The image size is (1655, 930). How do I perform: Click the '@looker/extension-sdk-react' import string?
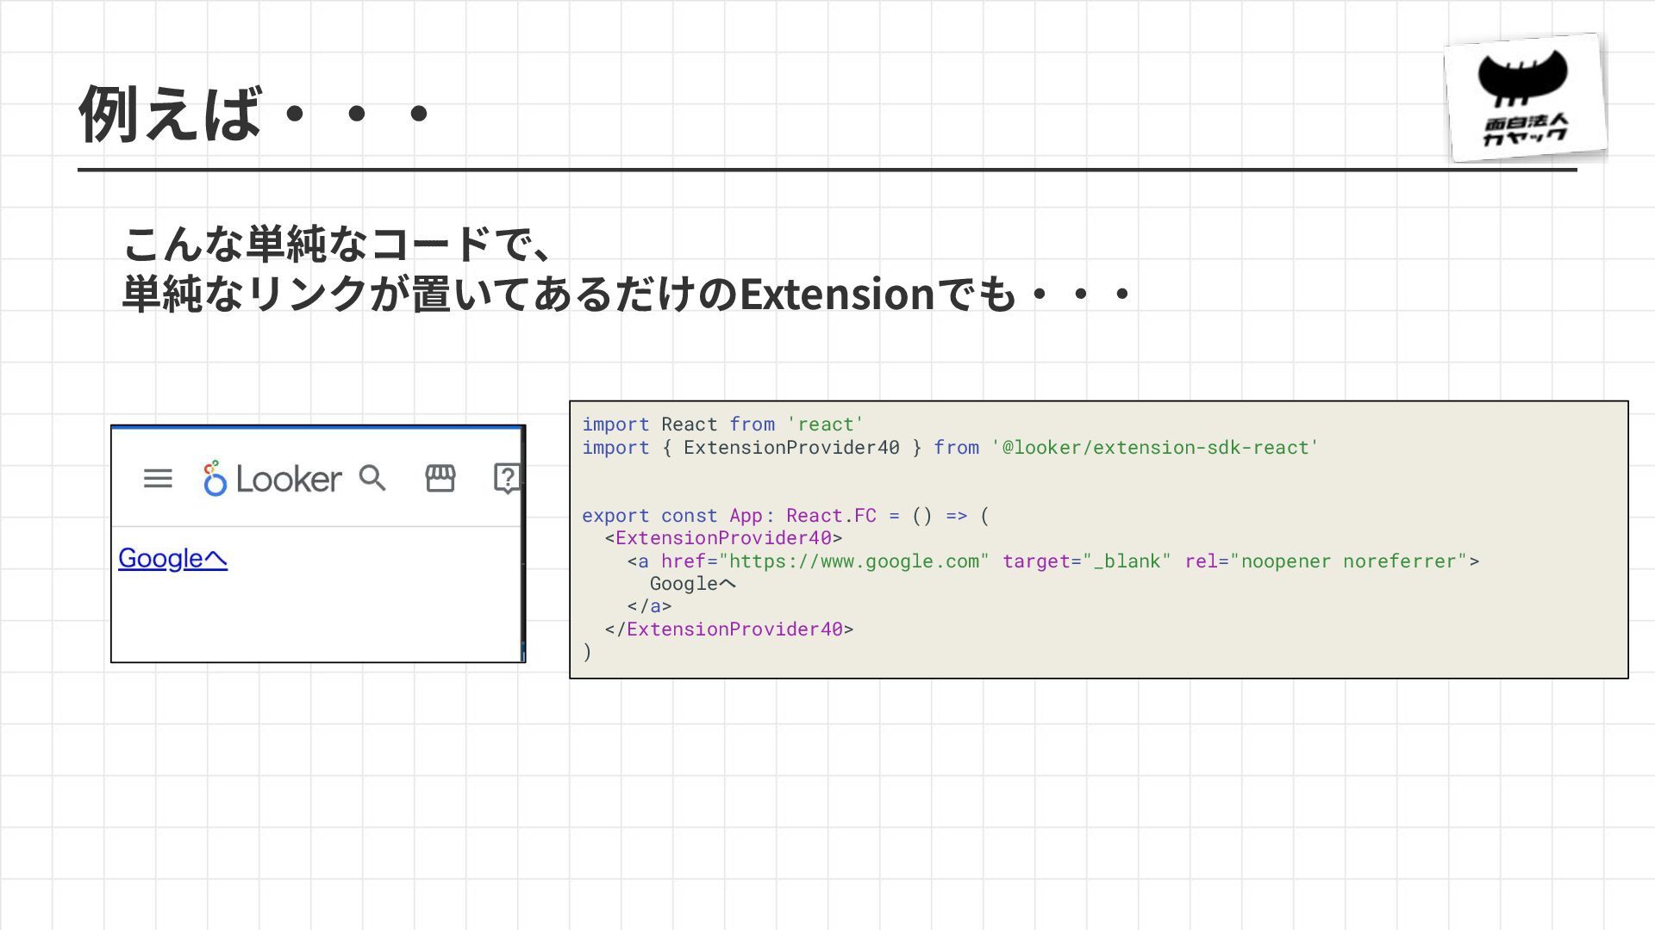pyautogui.click(x=1154, y=448)
